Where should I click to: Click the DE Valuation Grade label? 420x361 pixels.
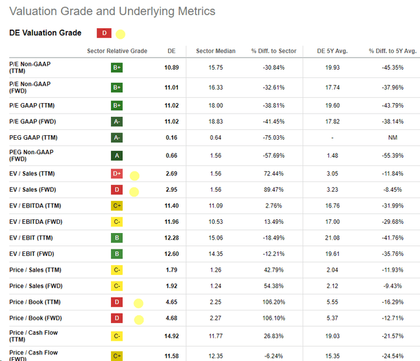pyautogui.click(x=45, y=33)
